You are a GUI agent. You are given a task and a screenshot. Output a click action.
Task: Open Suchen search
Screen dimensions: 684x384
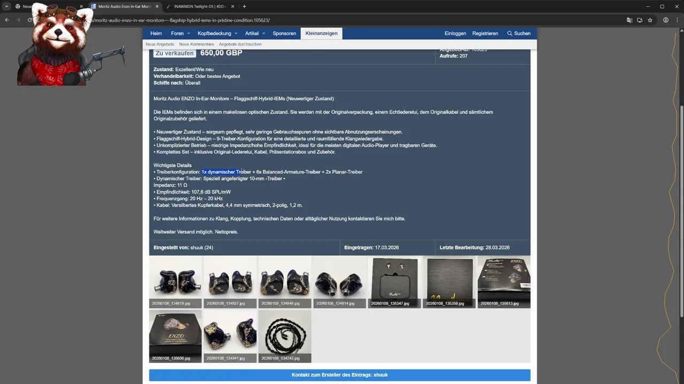[x=519, y=33]
